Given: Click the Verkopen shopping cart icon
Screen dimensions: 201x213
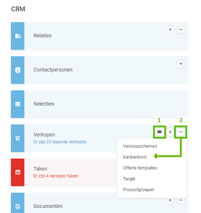Looking at the screenshot, I should pyautogui.click(x=18, y=138).
